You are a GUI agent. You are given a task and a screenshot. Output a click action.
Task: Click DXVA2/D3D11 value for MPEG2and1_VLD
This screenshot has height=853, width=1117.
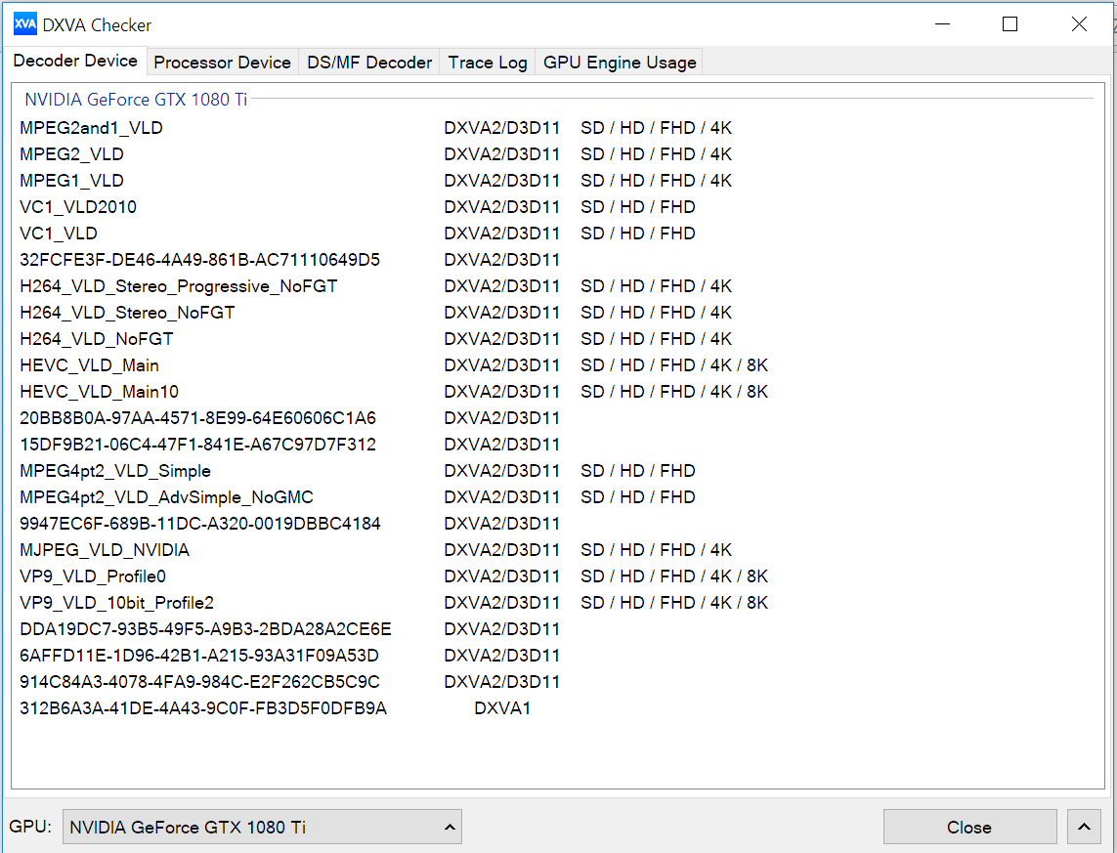click(501, 128)
